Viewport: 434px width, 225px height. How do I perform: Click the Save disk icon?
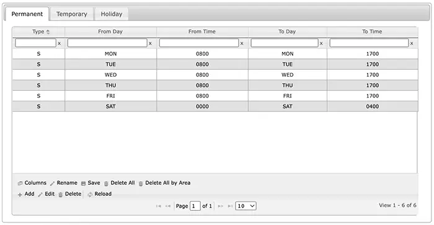[83, 184]
